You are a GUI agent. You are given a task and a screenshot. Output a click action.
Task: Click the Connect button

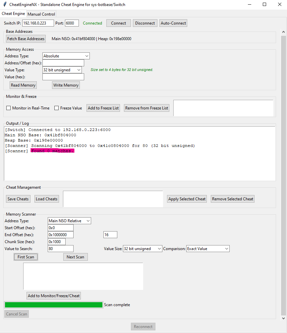[118, 23]
